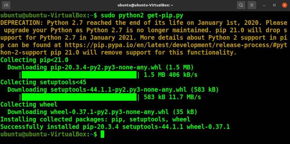Click the Collecting pip<21.0 line
This screenshot has width=290, height=144.
[x=34, y=60]
